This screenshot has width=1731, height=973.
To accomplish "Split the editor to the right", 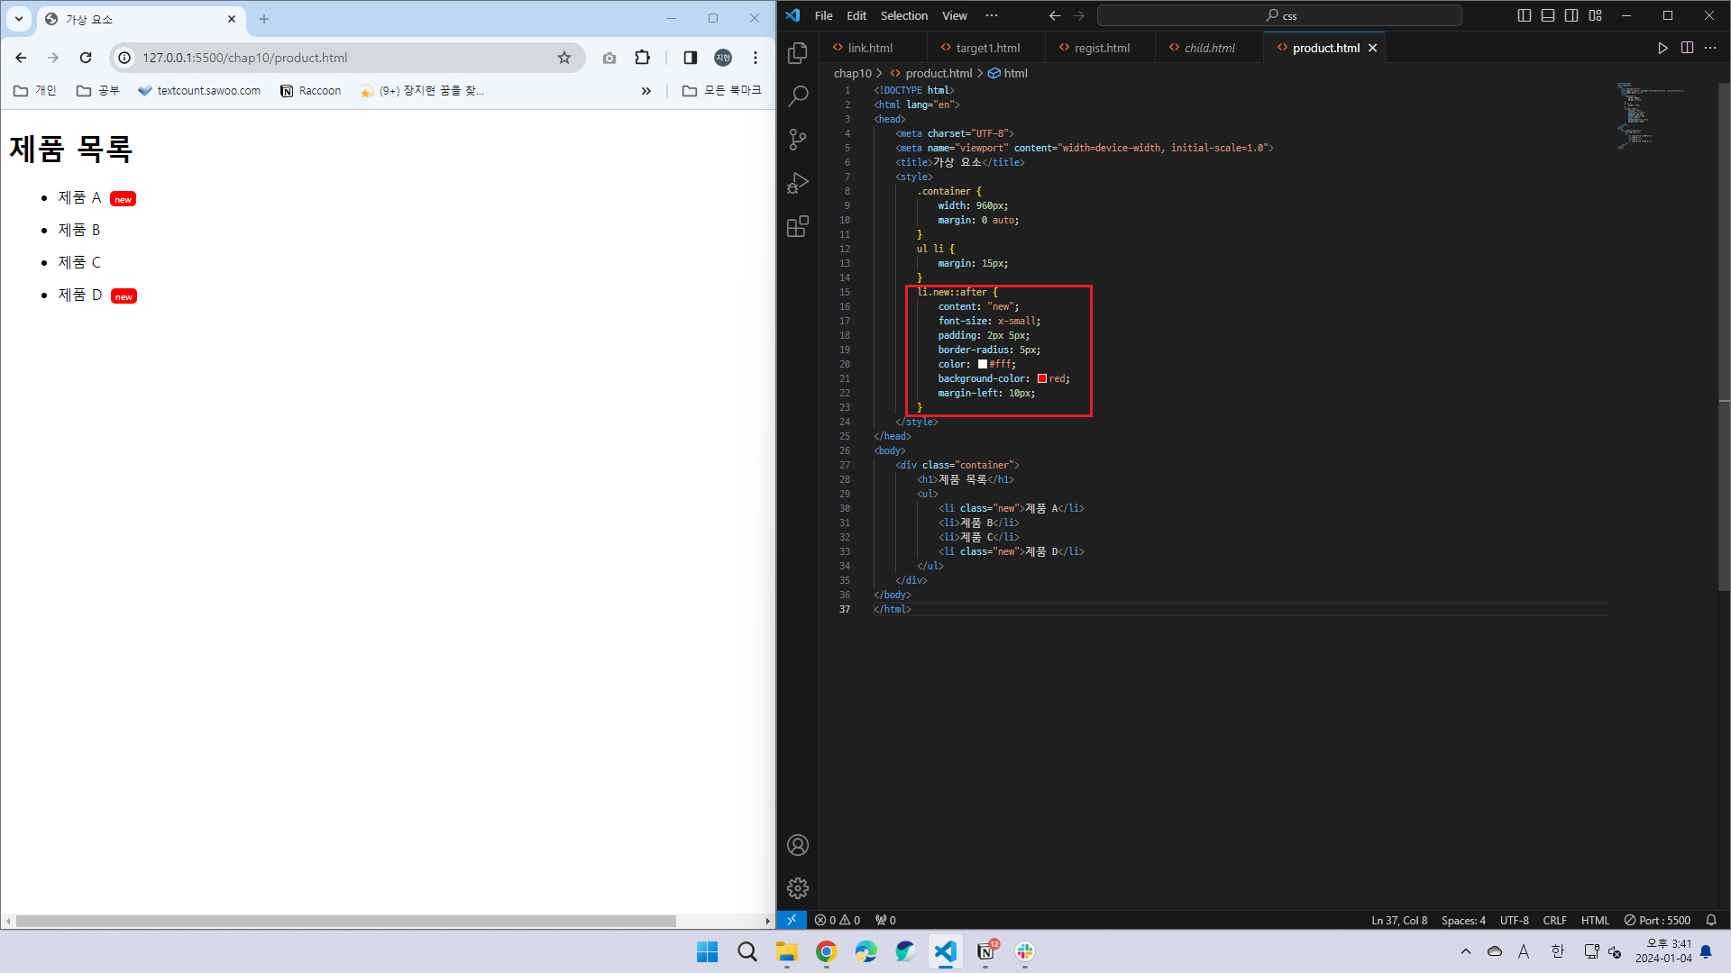I will click(x=1687, y=48).
